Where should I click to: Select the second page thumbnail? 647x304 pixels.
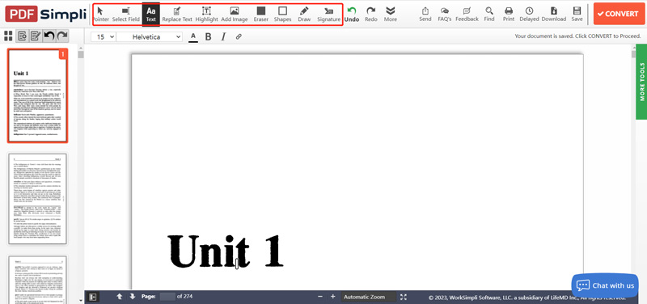pyautogui.click(x=37, y=199)
